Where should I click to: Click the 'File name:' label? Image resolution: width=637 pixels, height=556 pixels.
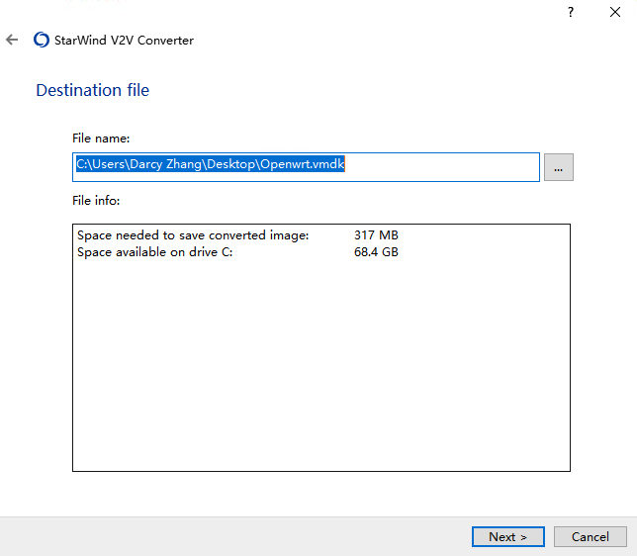pyautogui.click(x=101, y=139)
